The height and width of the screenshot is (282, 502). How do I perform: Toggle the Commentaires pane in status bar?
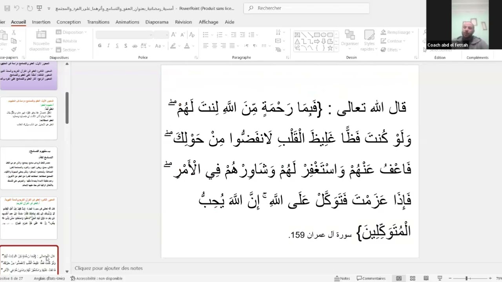pos(371,278)
